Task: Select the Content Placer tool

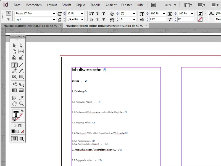Action: [21, 57]
